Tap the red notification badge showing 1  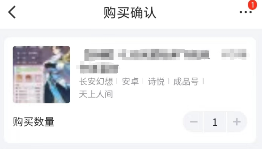click(252, 5)
